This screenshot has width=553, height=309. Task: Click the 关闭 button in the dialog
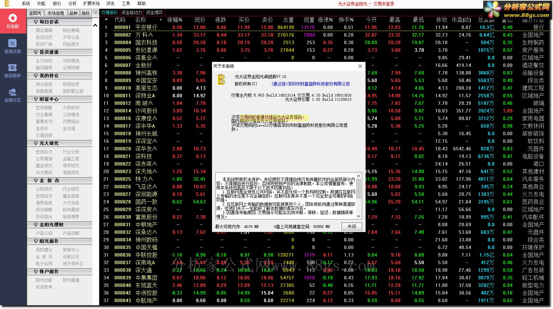coord(352,226)
